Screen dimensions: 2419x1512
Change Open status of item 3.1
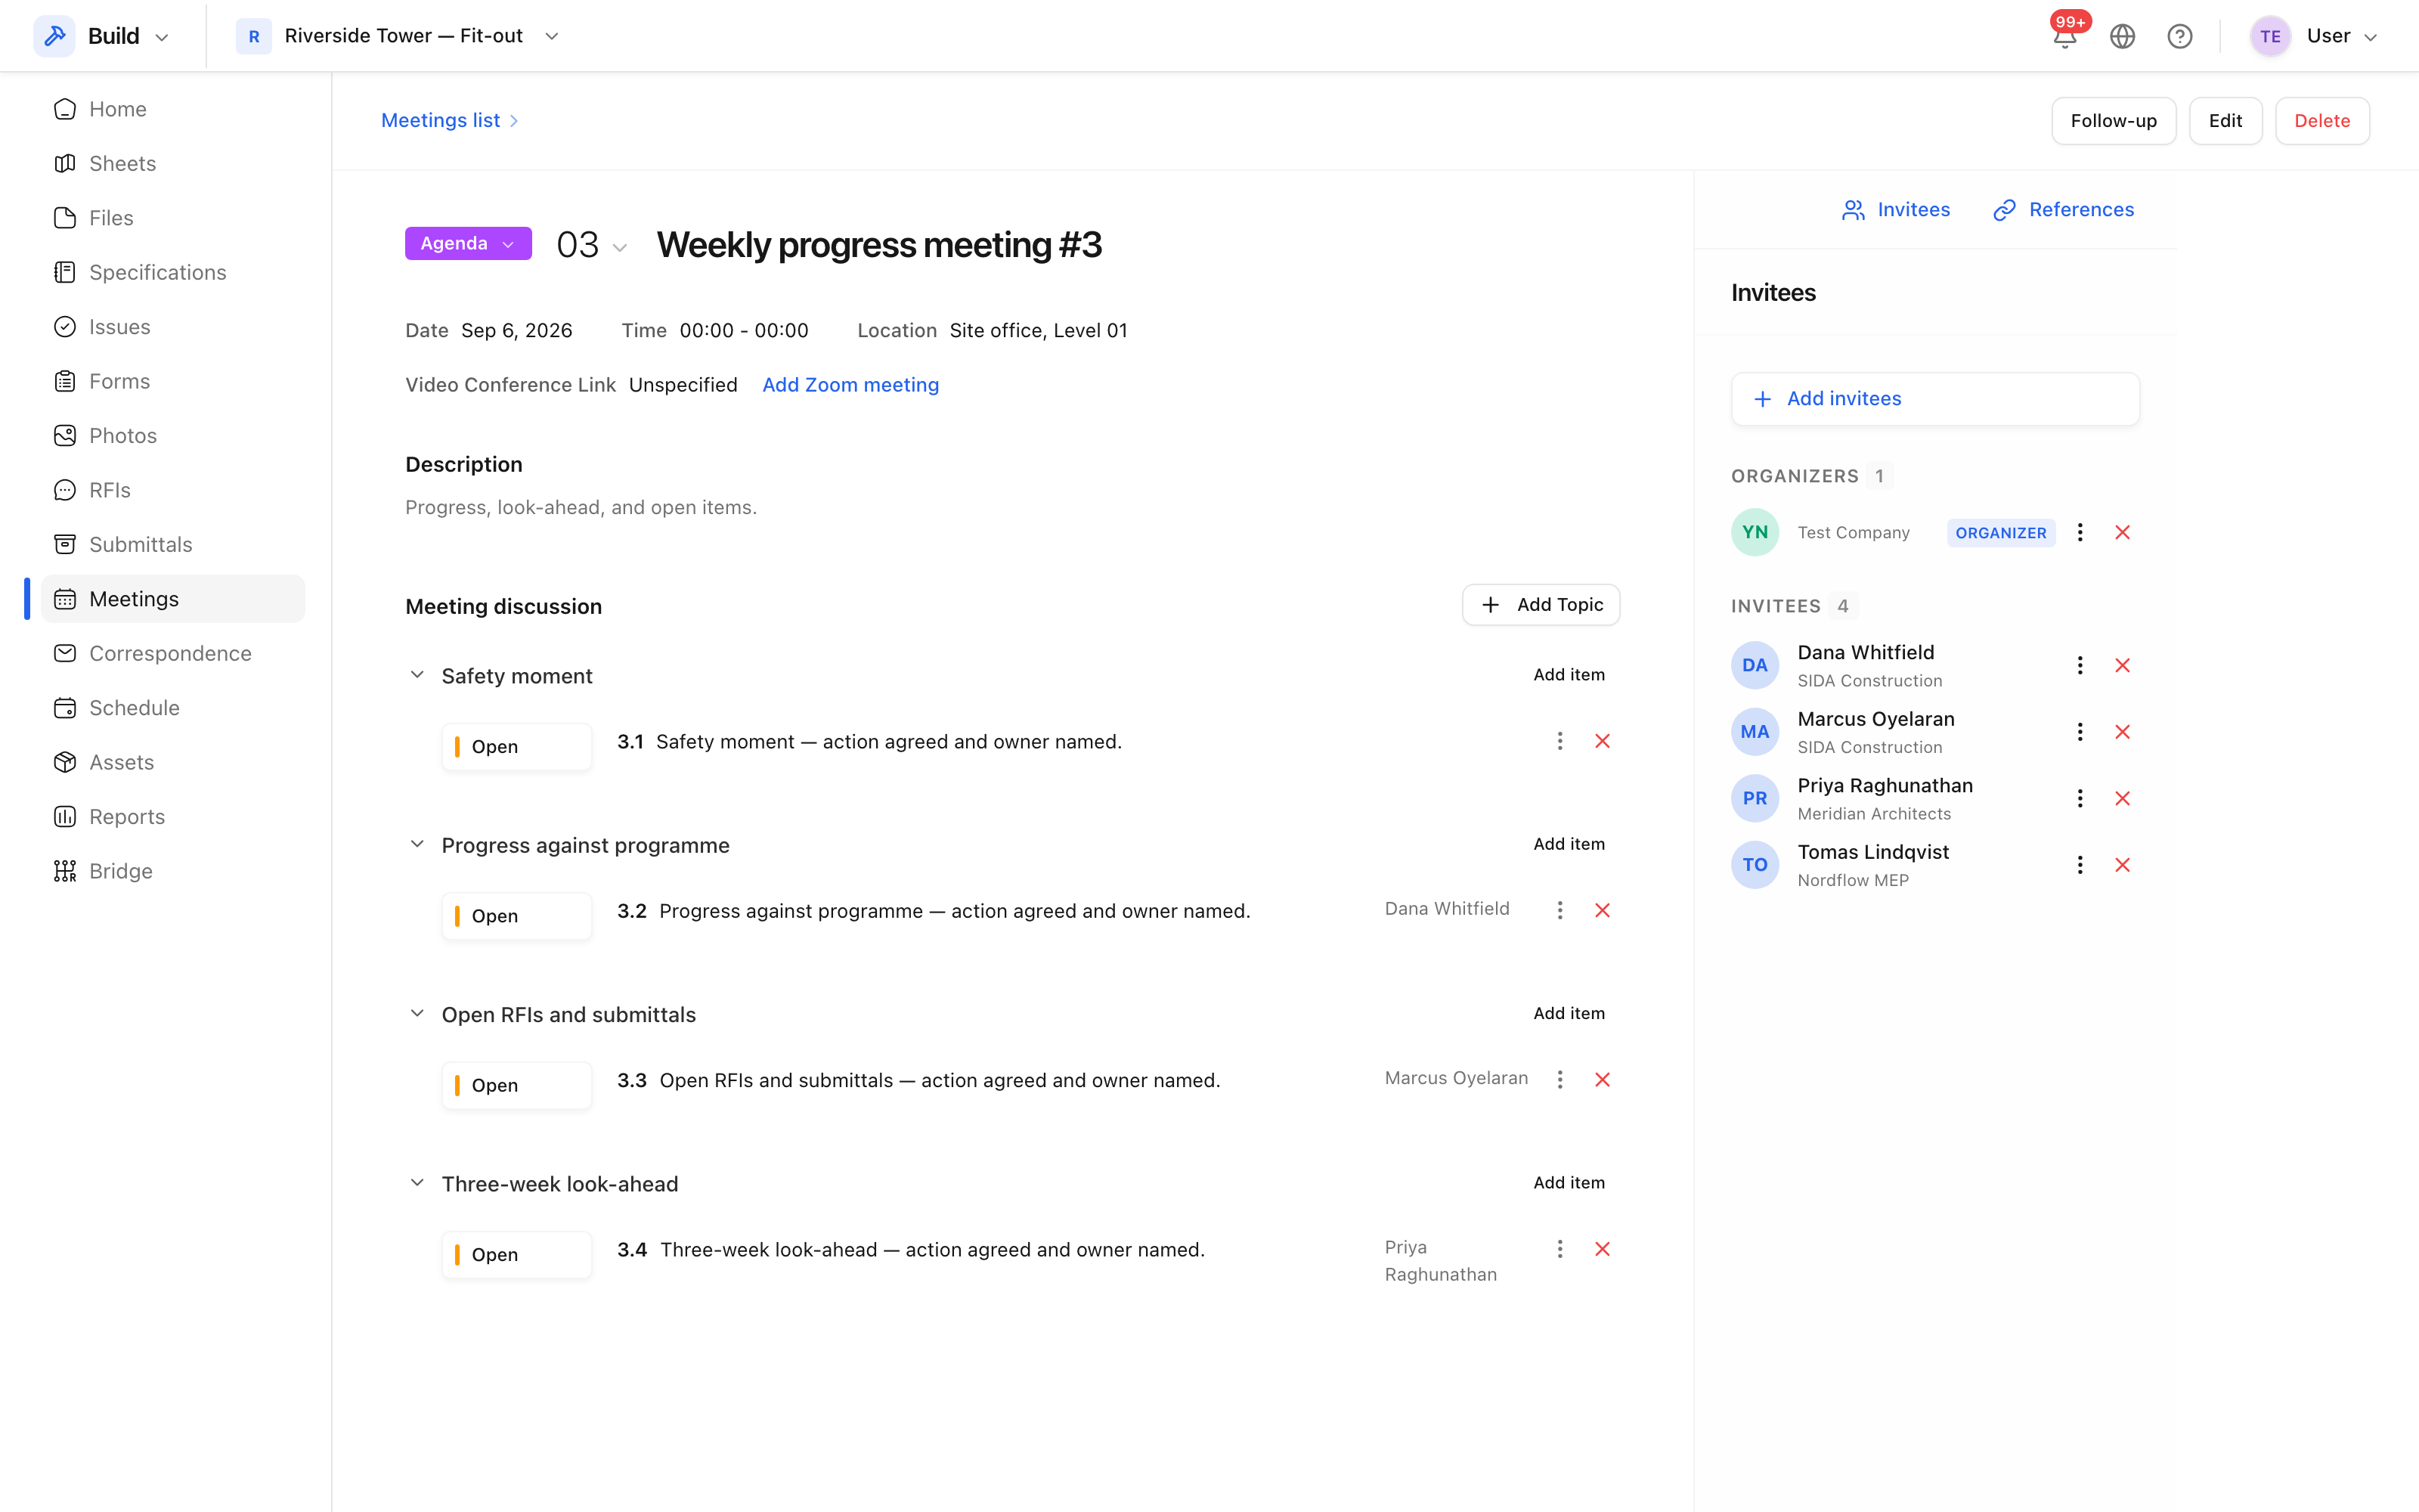point(516,747)
